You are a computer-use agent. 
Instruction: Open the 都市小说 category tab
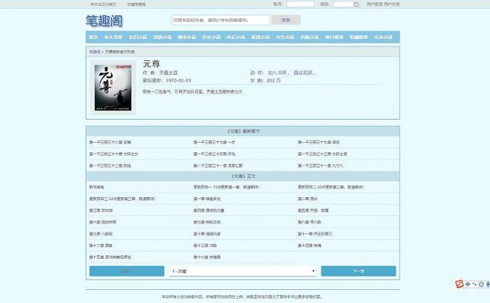[x=187, y=37]
